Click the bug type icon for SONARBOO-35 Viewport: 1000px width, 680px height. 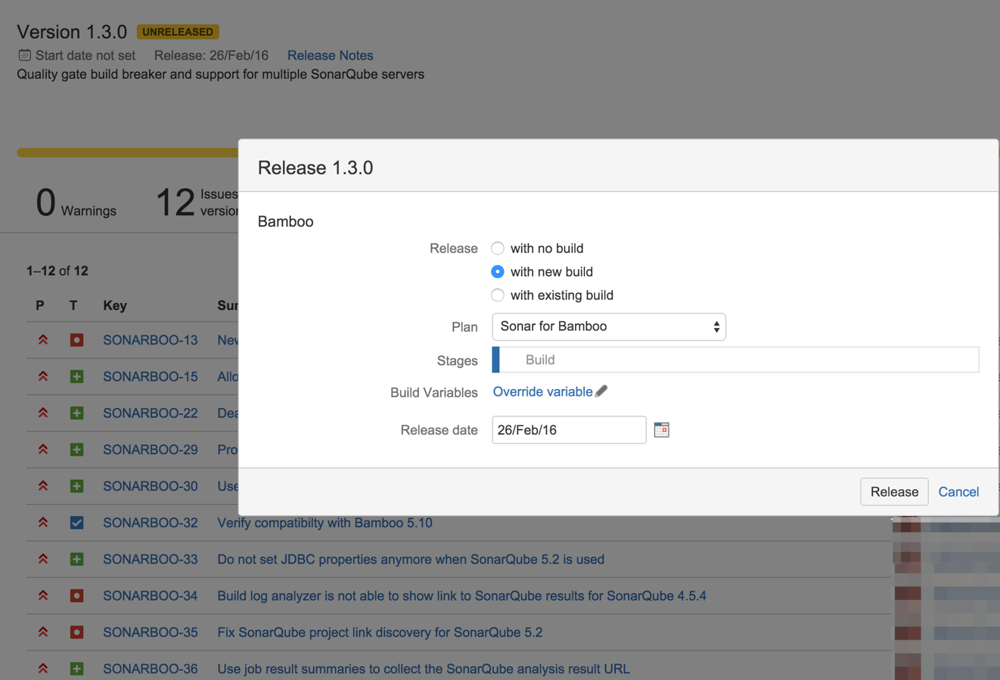(x=76, y=632)
